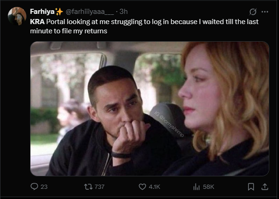Open the three-dot more options menu
The image size is (279, 199).
click(265, 12)
